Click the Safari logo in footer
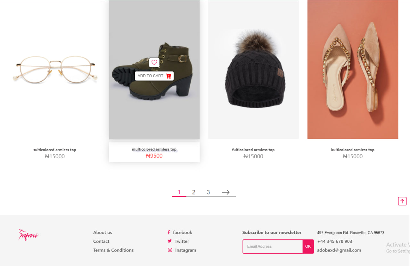The height and width of the screenshot is (266, 410). coord(28,235)
